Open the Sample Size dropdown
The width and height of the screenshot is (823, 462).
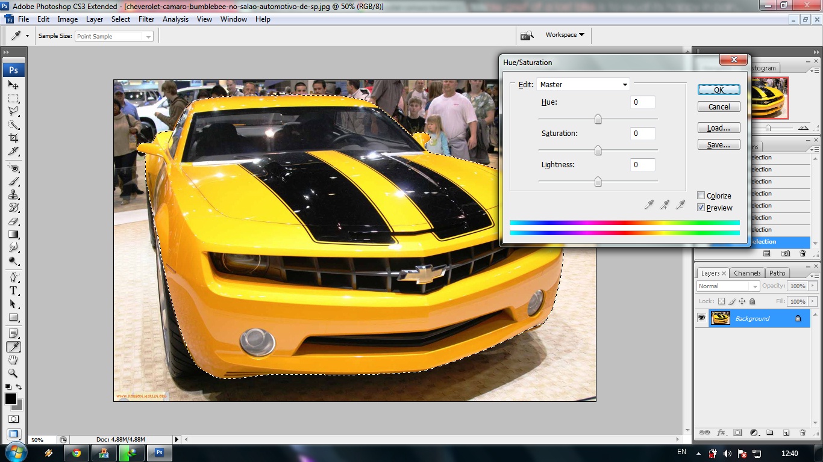[x=114, y=36]
